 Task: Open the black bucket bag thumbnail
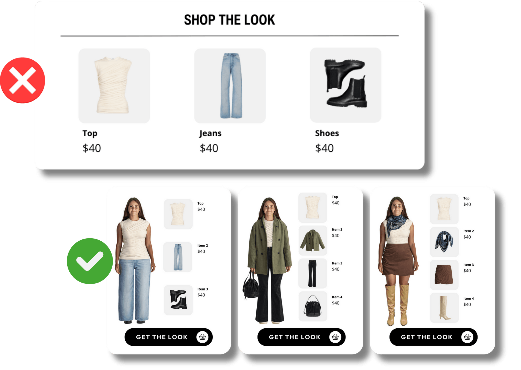tap(313, 306)
